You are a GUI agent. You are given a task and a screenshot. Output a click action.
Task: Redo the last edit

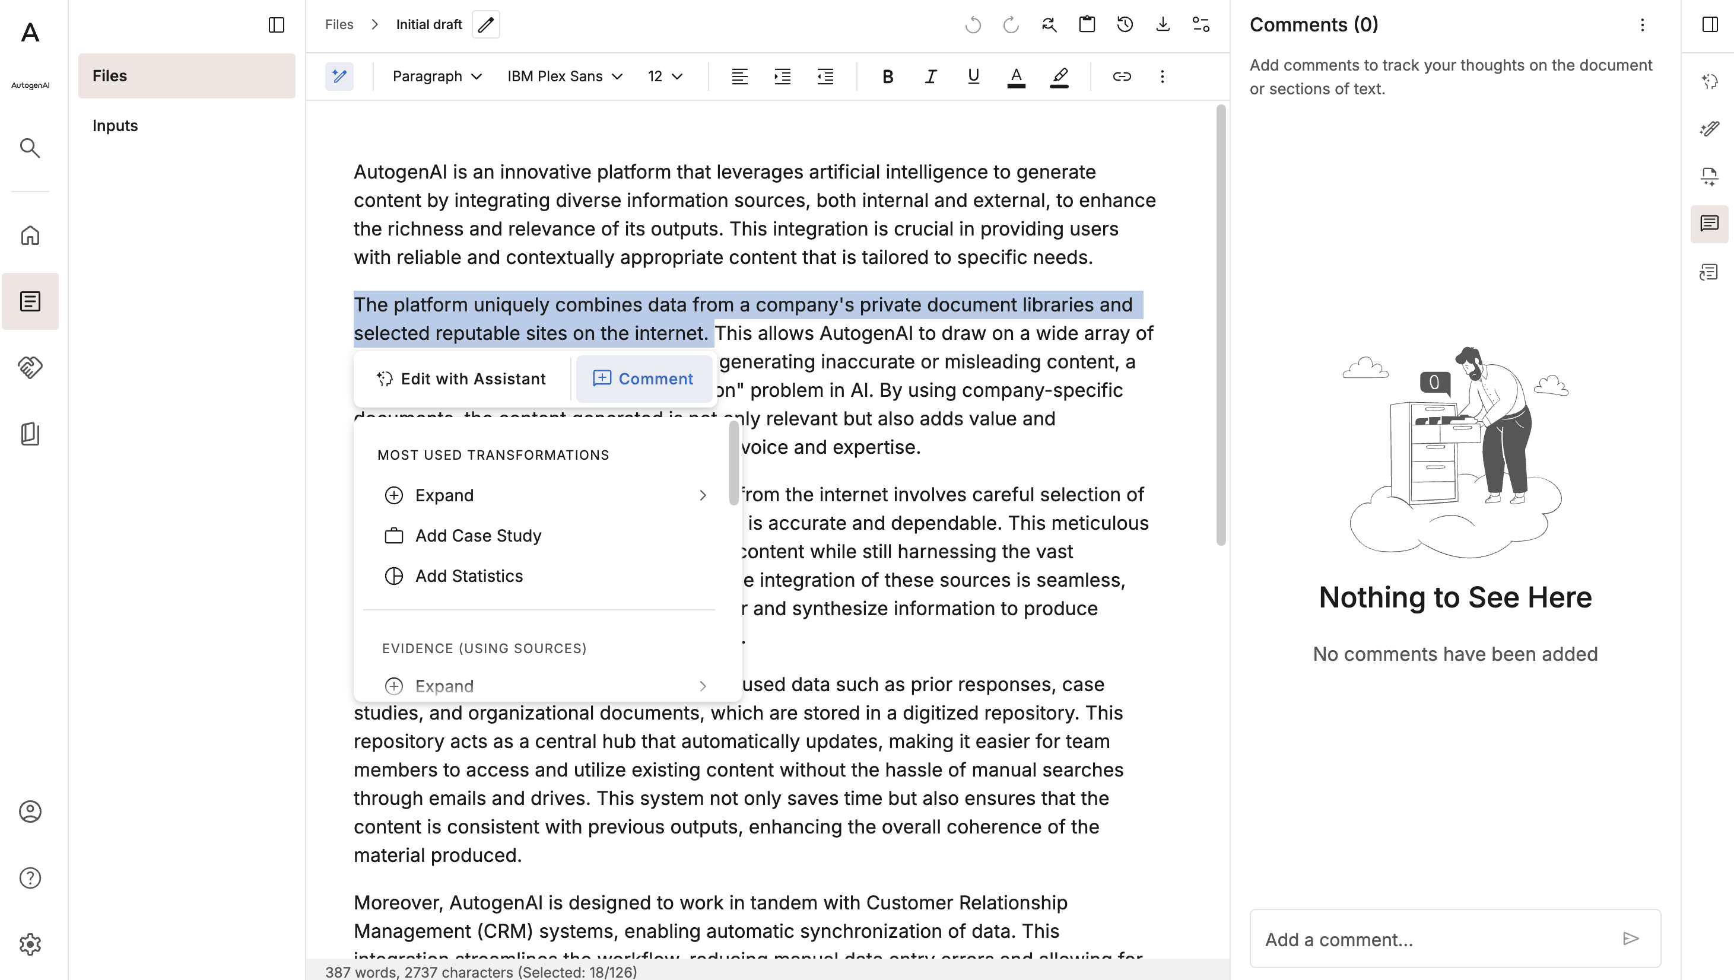(x=1011, y=25)
